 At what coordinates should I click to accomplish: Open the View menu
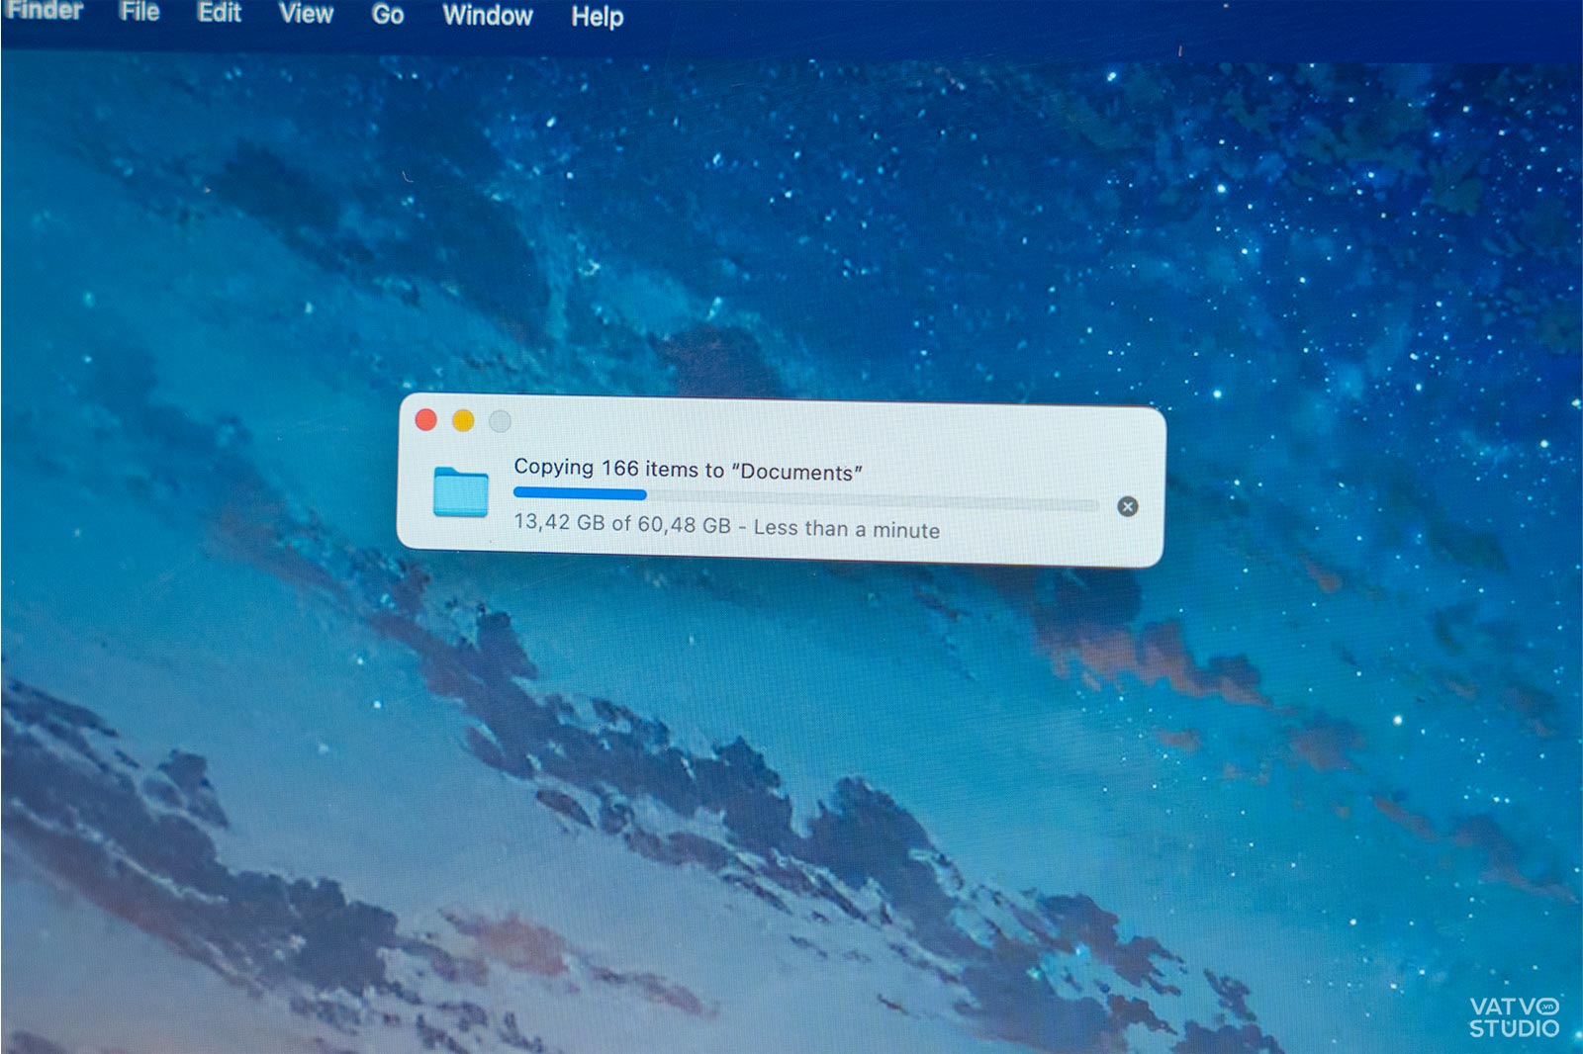point(306,14)
